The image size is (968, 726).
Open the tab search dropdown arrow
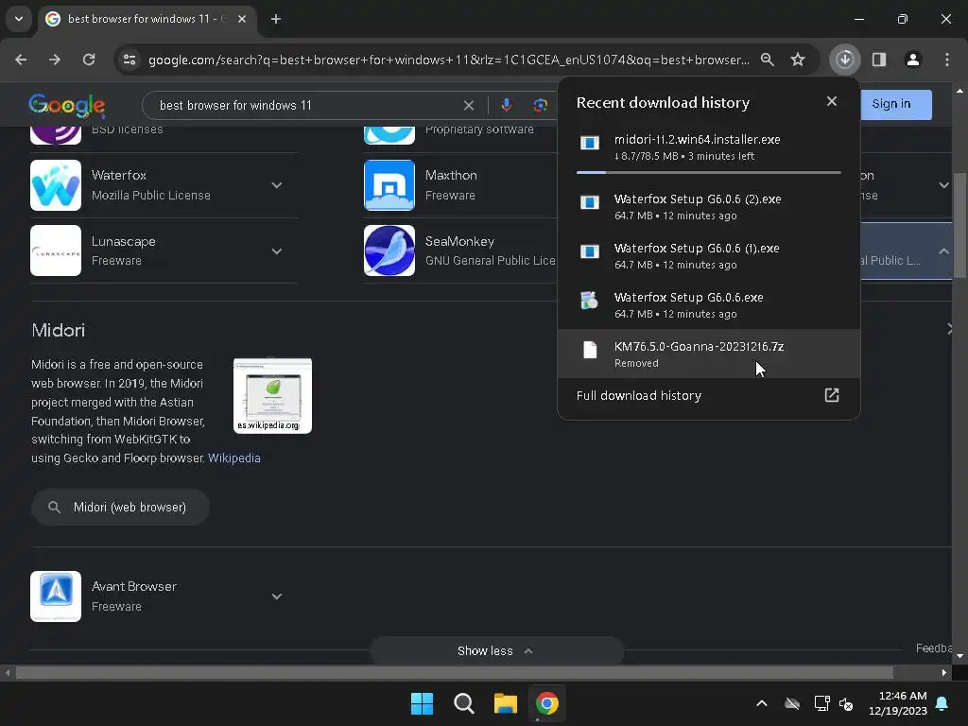pos(19,19)
